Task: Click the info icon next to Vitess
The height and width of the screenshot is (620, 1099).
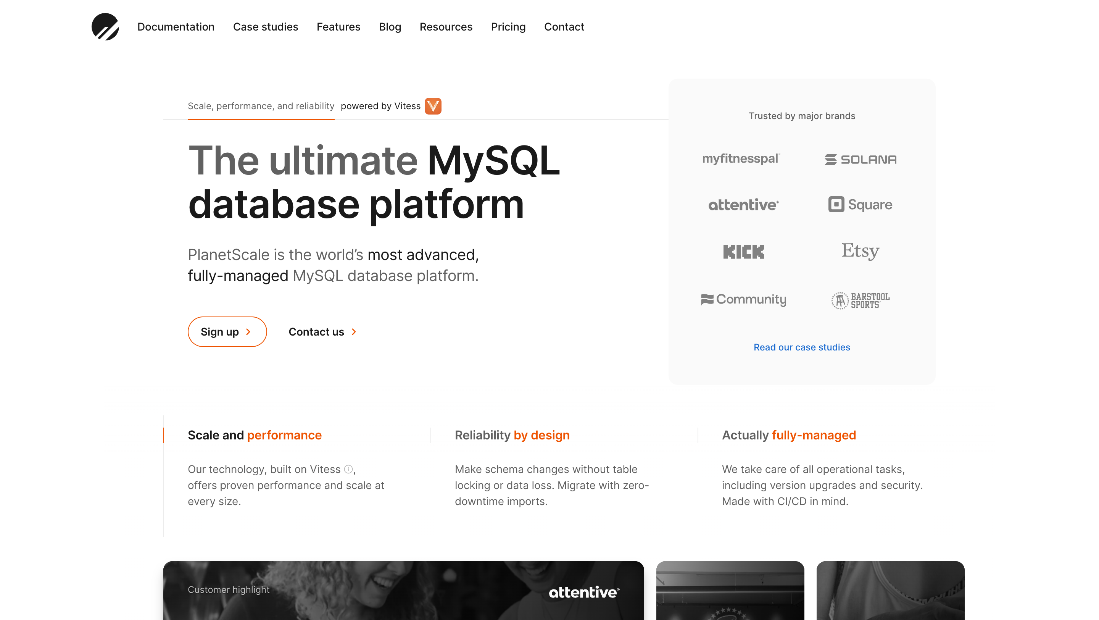Action: pyautogui.click(x=348, y=469)
